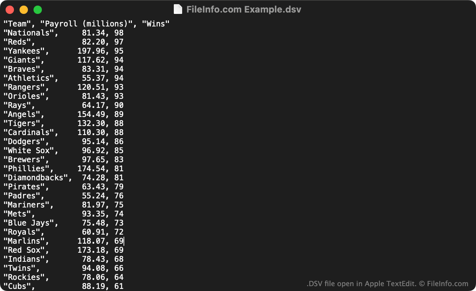Screen dimensions: 476x291
Task: Click the "Yankees" team name
Action: pos(24,51)
